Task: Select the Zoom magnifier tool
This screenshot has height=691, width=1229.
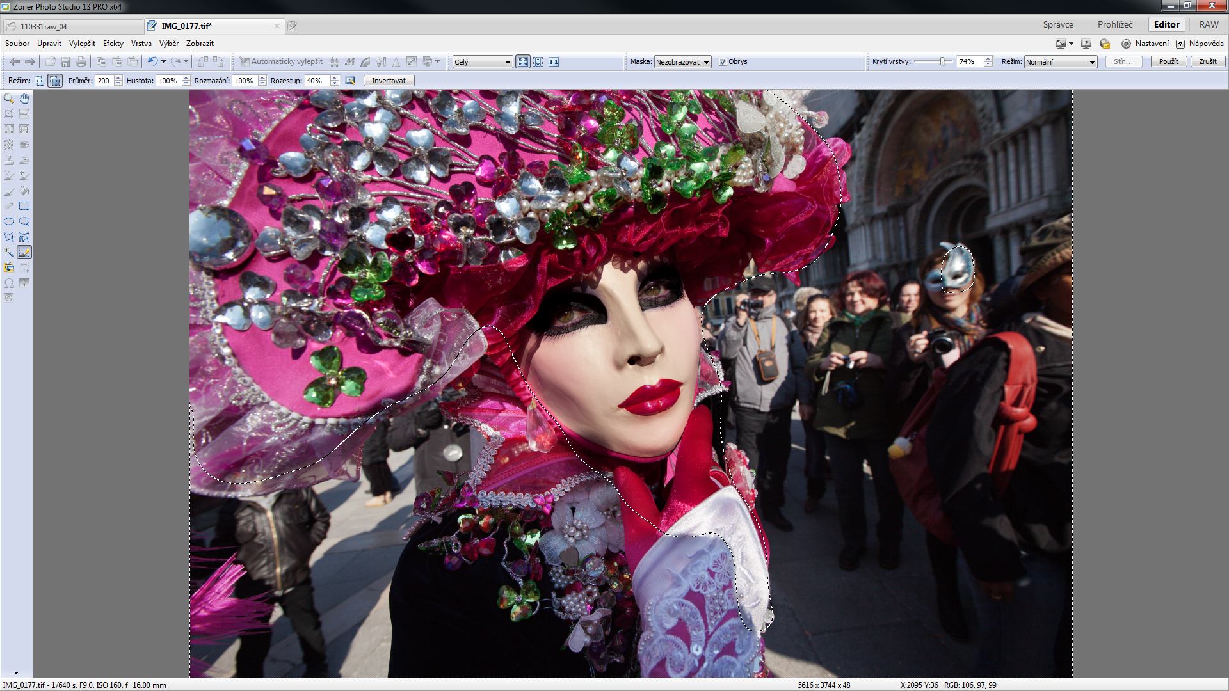Action: (x=9, y=99)
